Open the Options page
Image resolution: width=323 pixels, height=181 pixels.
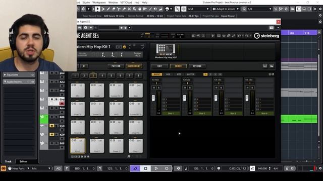click(197, 66)
